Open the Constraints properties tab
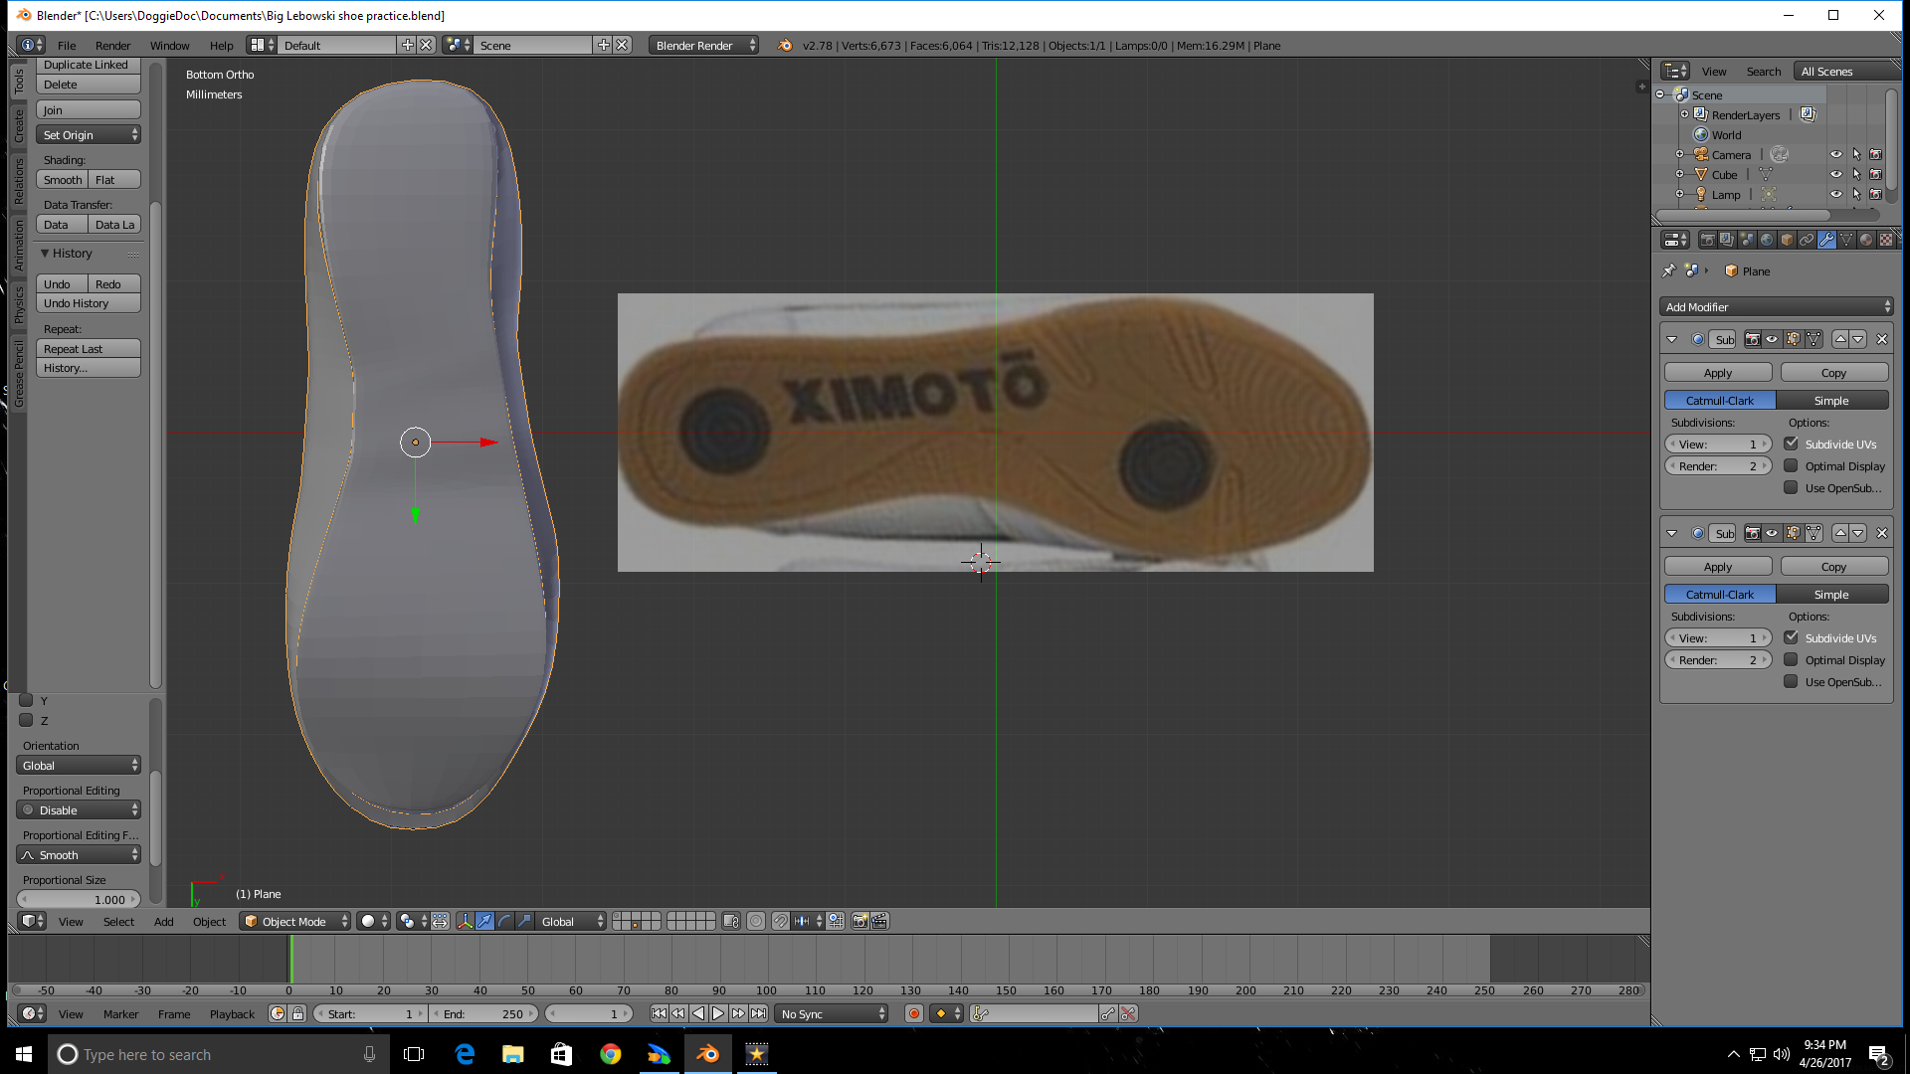1910x1074 pixels. click(x=1807, y=240)
